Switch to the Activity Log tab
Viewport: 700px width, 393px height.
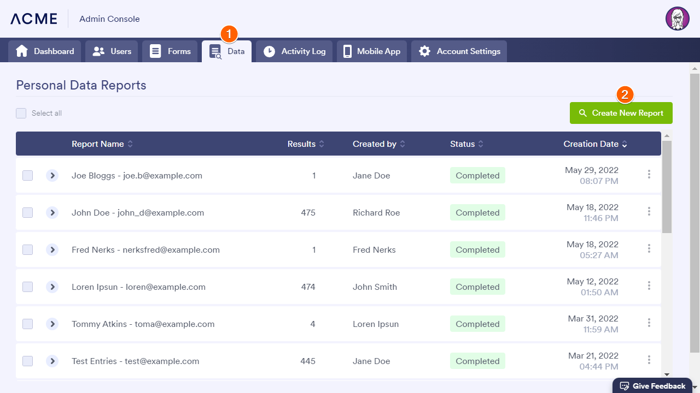tap(294, 51)
